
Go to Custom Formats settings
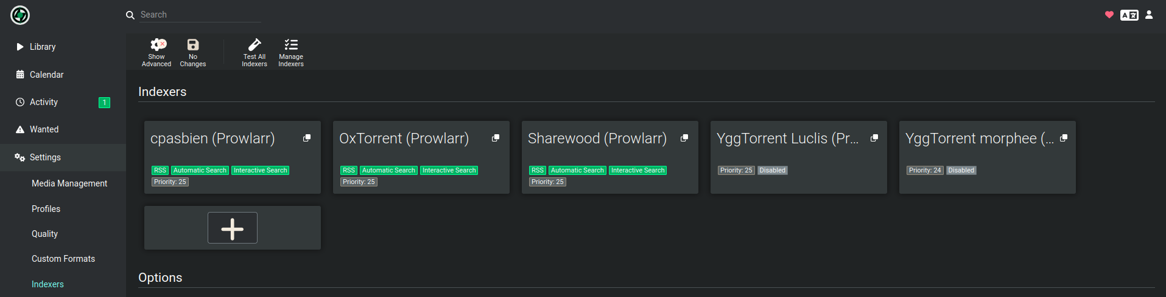(x=63, y=259)
